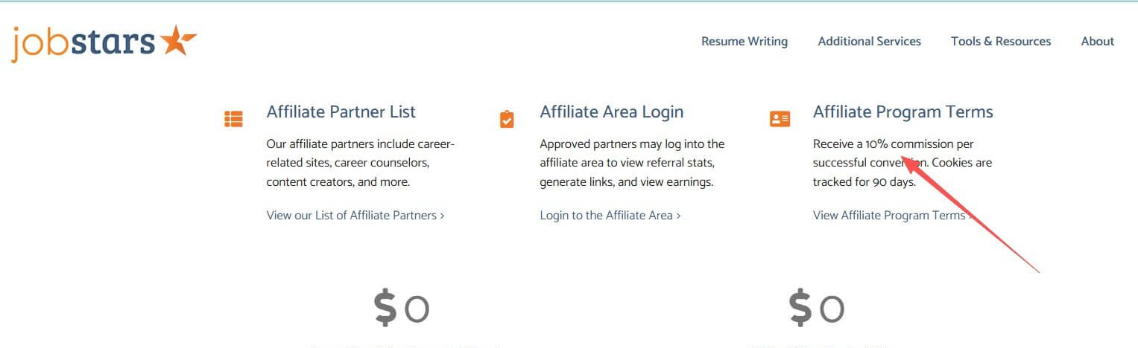Click the 10% commission description text
This screenshot has width=1138, height=348.
[903, 163]
